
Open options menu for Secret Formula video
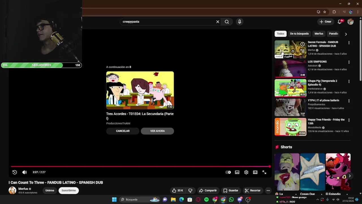coord(349,43)
